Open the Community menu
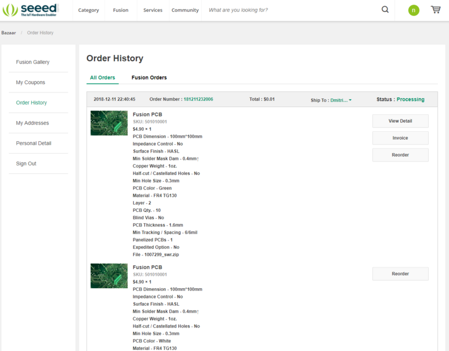Image resolution: width=449 pixels, height=351 pixels. pyautogui.click(x=185, y=10)
